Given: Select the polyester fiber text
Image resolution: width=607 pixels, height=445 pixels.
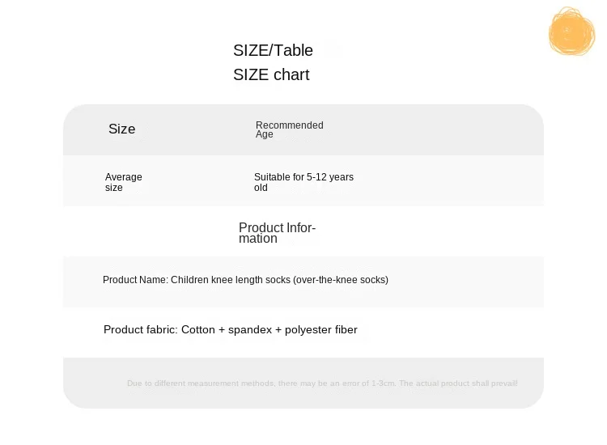Looking at the screenshot, I should (x=320, y=330).
